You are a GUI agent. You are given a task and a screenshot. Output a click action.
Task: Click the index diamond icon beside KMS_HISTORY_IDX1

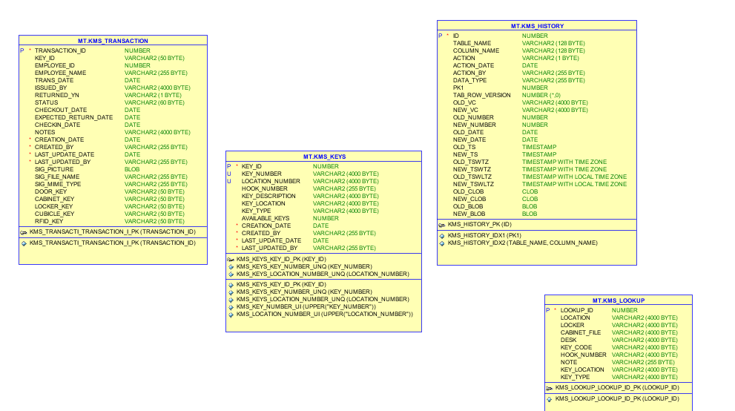[441, 236]
